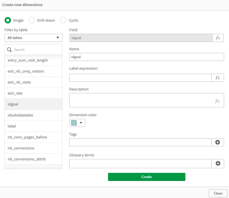Add glossary term with the plus icon
This screenshot has height=198, width=229.
click(218, 163)
